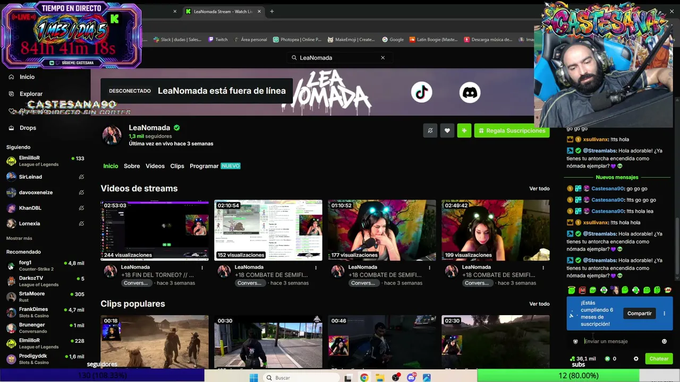Clear the LeaNomada search box
The height and width of the screenshot is (382, 680).
coord(382,57)
